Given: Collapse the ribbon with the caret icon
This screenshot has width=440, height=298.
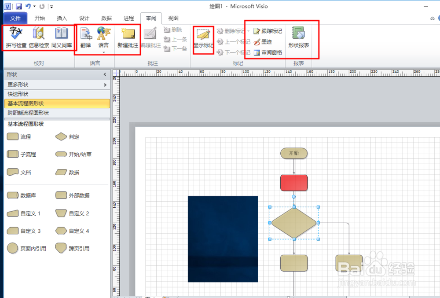Looking at the screenshot, I should coord(433,18).
